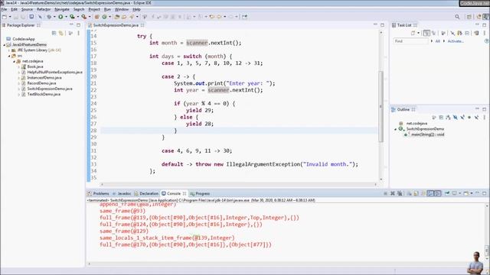Toggle Show Console When Standard Error Changes

438,193
